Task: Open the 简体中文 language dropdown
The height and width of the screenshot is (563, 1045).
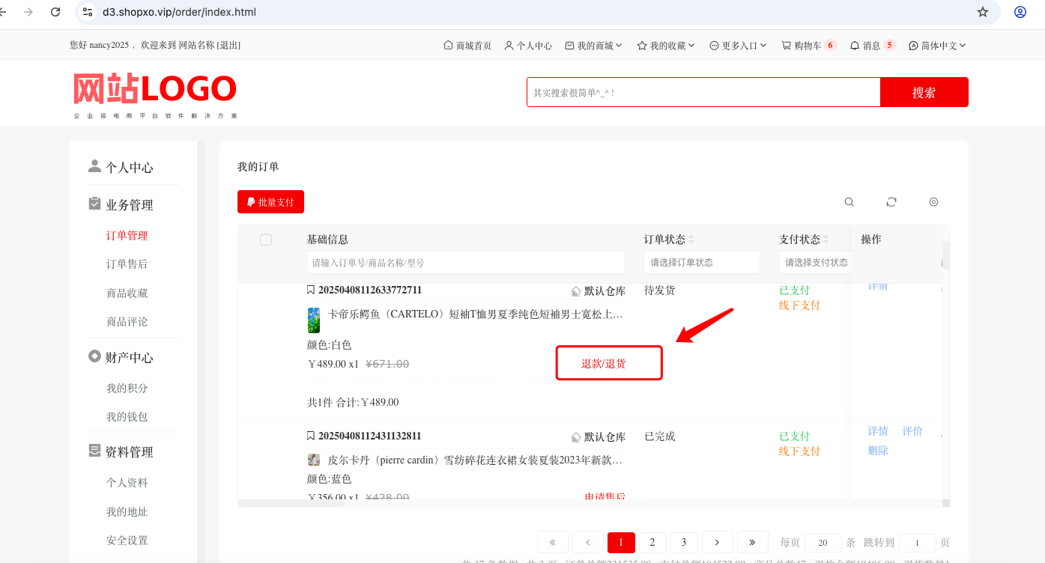Action: click(937, 46)
